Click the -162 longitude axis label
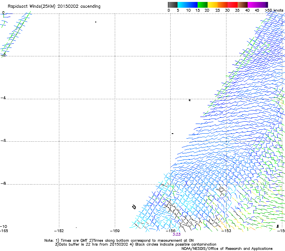 tap(59, 231)
